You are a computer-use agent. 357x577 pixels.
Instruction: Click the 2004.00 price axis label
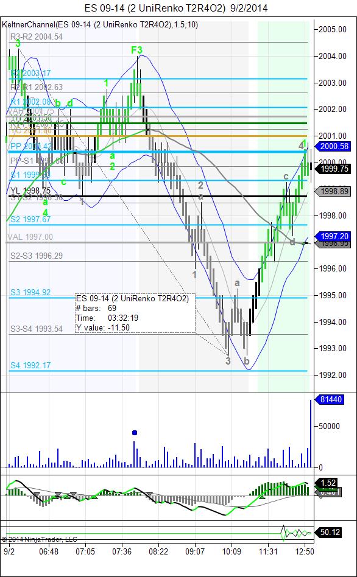pyautogui.click(x=333, y=56)
